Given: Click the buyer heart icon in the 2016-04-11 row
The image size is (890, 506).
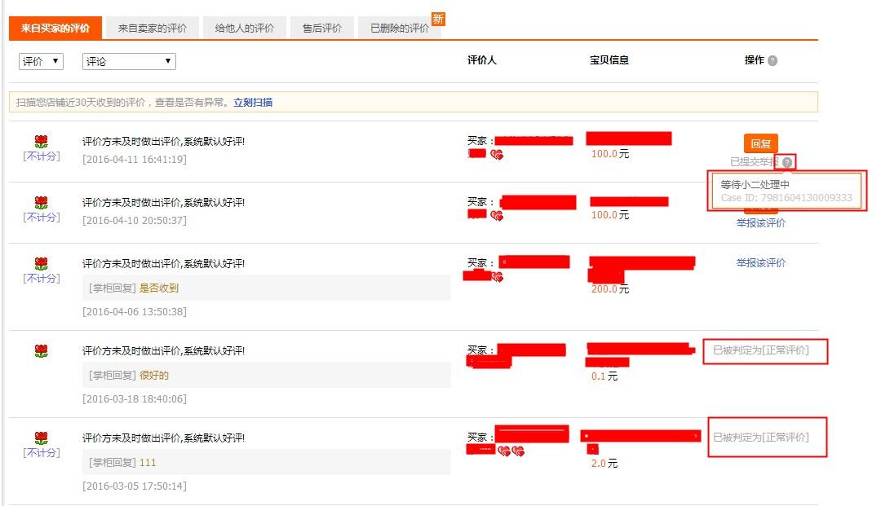Looking at the screenshot, I should click(x=497, y=154).
